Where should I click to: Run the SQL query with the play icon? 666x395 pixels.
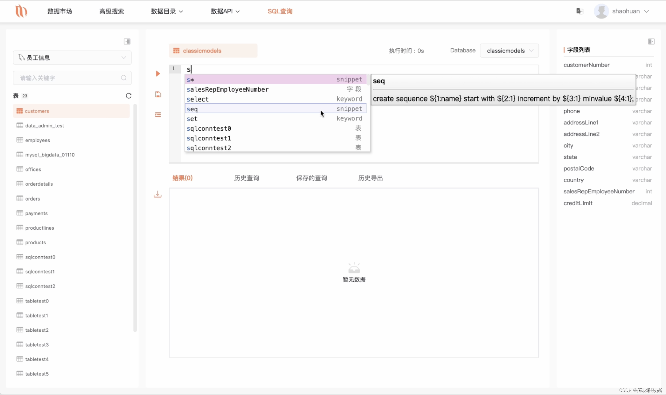158,74
